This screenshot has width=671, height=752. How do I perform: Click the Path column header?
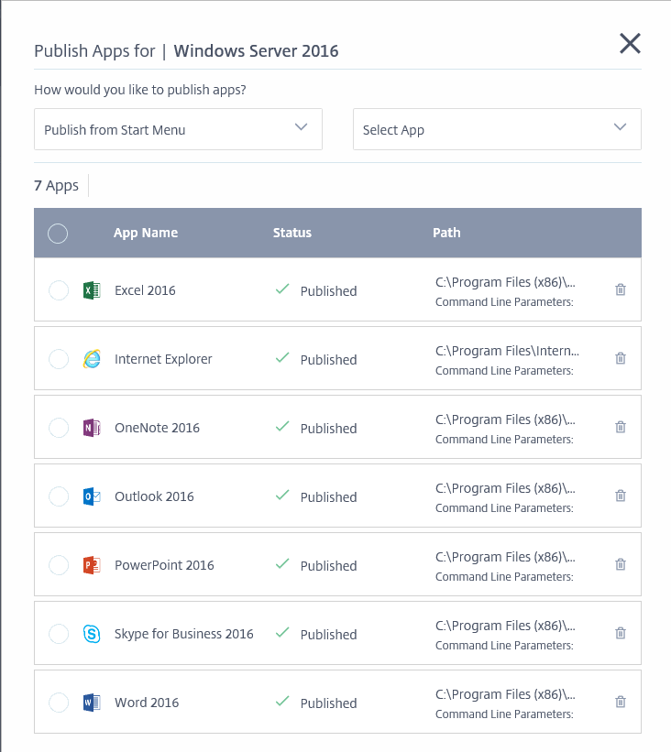pos(446,233)
